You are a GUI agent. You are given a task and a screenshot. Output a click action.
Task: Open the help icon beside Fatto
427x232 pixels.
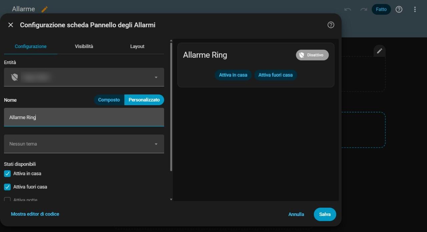[399, 9]
